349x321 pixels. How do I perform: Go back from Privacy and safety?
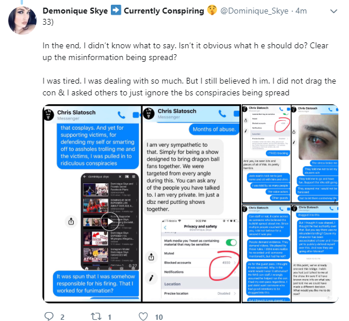point(165,227)
